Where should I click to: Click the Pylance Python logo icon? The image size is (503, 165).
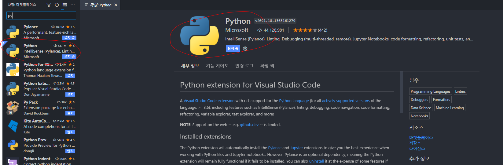click(13, 32)
